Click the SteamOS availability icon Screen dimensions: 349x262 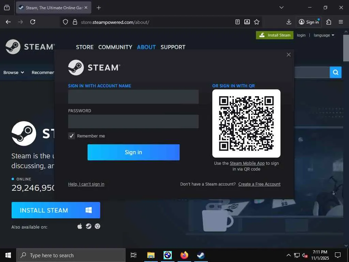coord(89,227)
